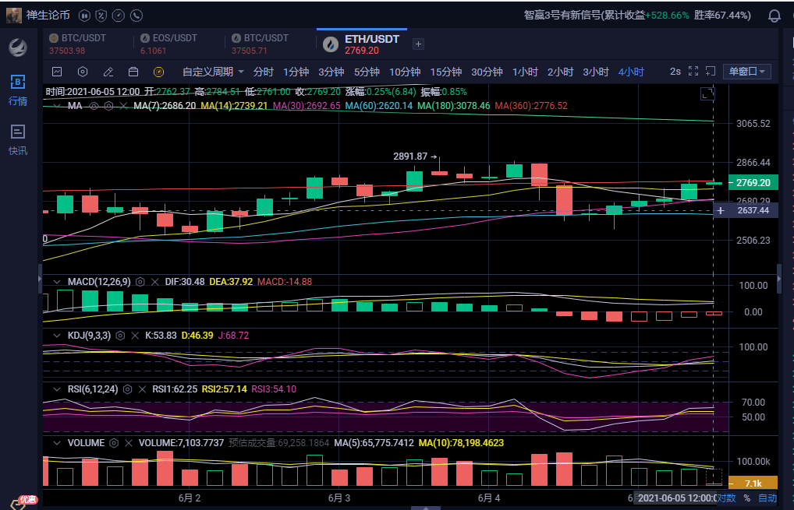The width and height of the screenshot is (794, 510).
Task: Open the indicator settings hexagon icon in toolbar
Action: coord(83,72)
